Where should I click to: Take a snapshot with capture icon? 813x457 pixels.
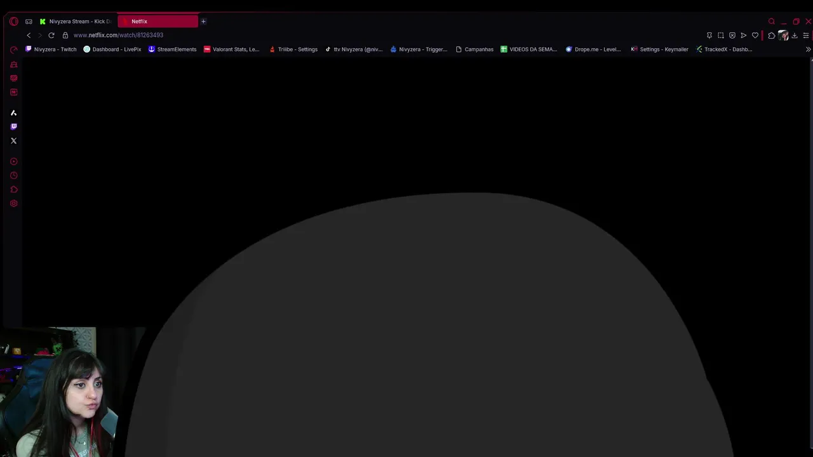[x=721, y=36]
